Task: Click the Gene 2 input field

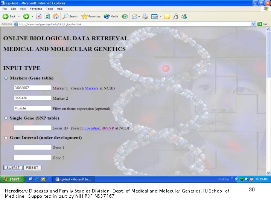Action: click(x=32, y=158)
